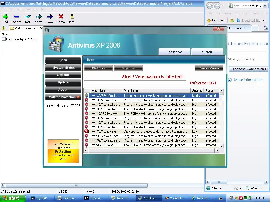Click the Windows start button
The image size is (270, 202).
pyautogui.click(x=13, y=198)
